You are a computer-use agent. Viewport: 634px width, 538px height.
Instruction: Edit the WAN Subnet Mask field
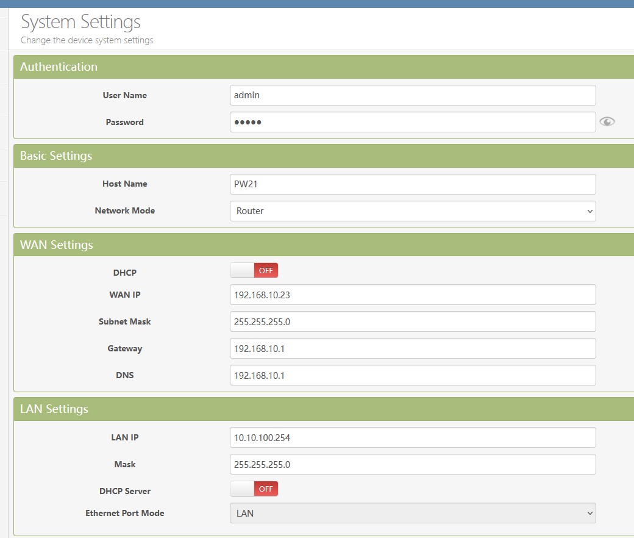[413, 321]
